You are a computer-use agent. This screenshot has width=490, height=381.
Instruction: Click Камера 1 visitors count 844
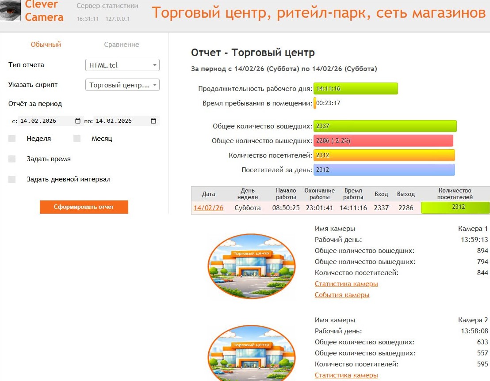point(482,273)
